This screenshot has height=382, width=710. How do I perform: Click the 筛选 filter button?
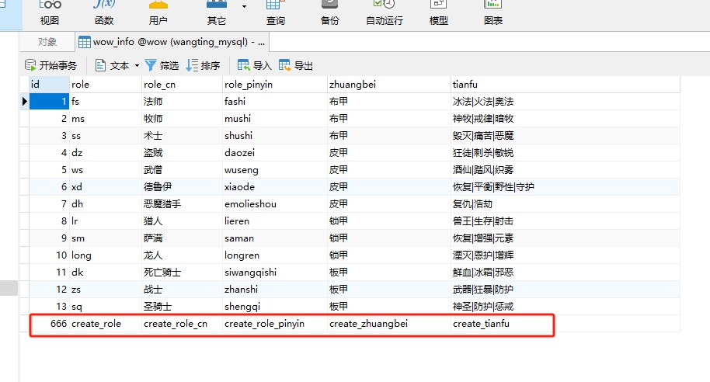[x=162, y=66]
